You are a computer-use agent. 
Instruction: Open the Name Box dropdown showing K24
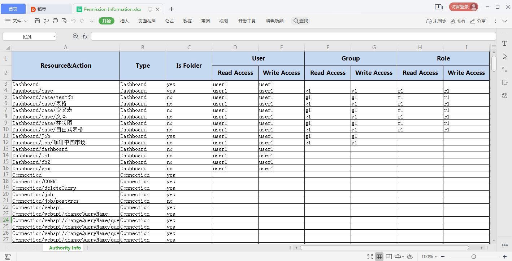[x=54, y=36]
